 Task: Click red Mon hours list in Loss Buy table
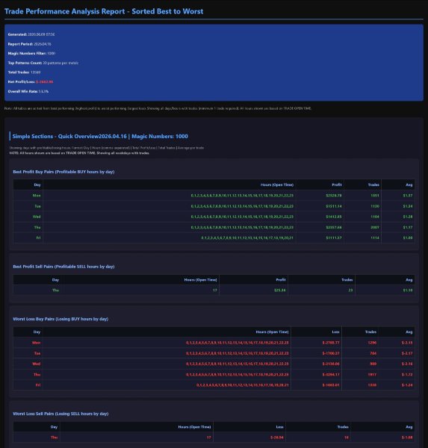(x=238, y=343)
